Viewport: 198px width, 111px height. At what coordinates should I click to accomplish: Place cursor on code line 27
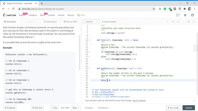point(144,80)
